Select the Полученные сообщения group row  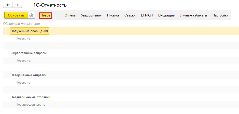(29, 31)
